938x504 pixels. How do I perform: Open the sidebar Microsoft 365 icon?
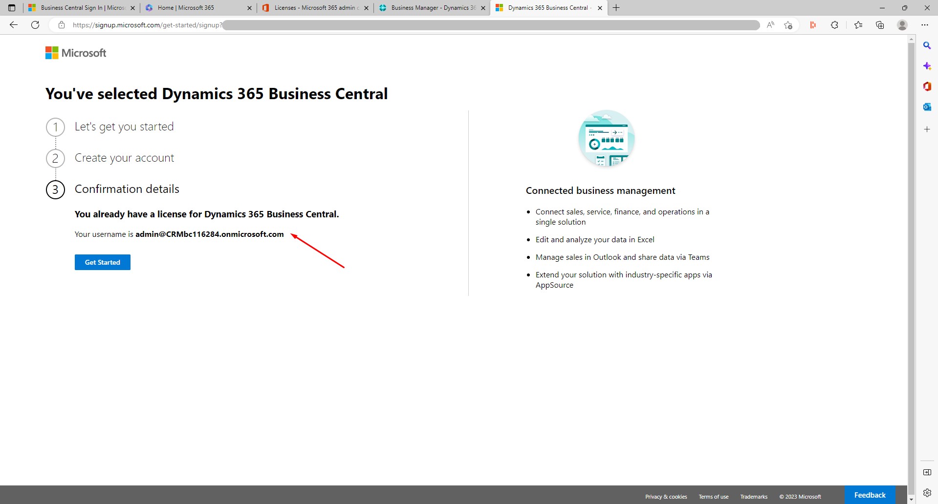(927, 86)
